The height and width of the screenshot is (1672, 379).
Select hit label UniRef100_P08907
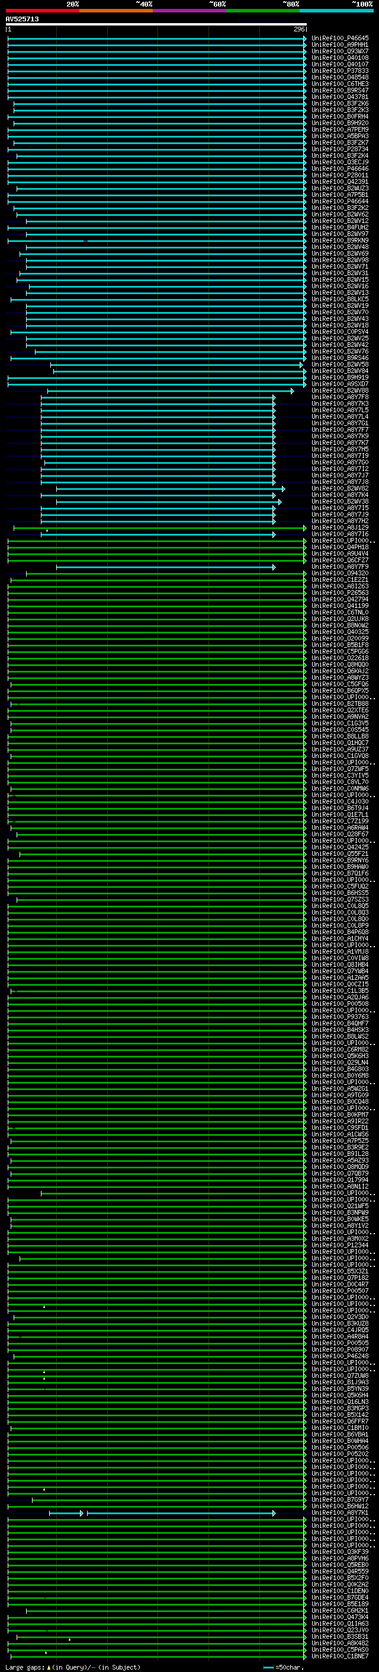pos(340,1349)
